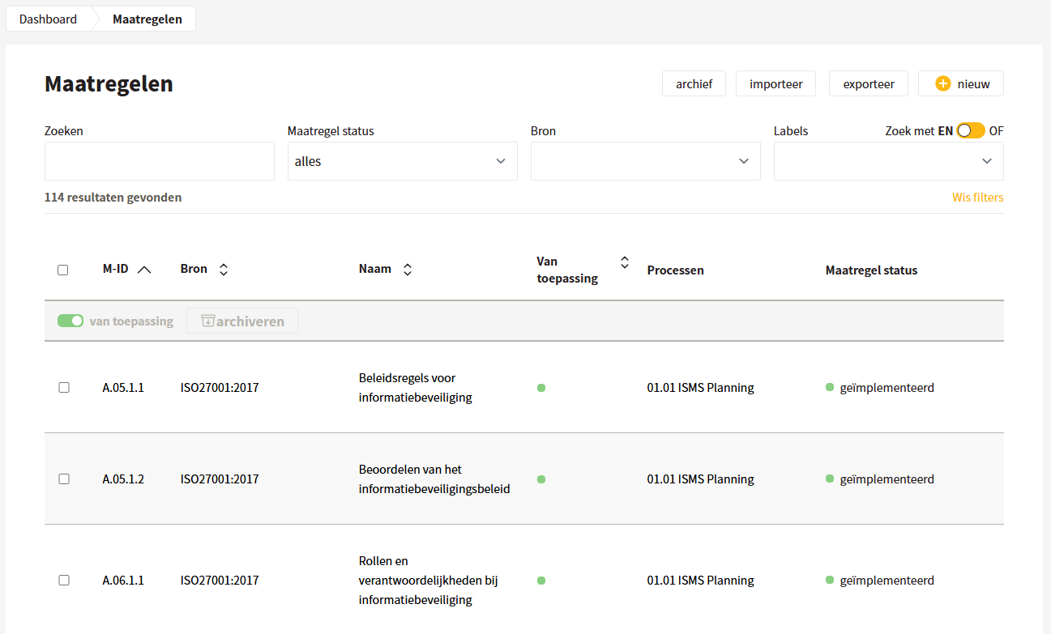The image size is (1051, 634).
Task: Select the Maatregelen breadcrumb item
Action: point(147,19)
